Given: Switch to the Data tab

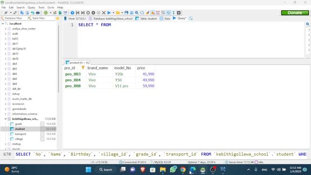Looking at the screenshot, I should tap(165, 18).
